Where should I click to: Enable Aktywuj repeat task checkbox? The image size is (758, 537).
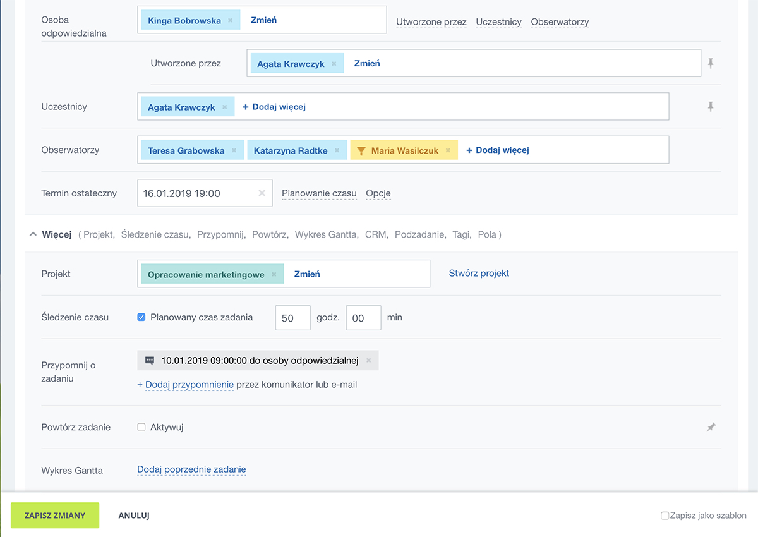pos(141,427)
